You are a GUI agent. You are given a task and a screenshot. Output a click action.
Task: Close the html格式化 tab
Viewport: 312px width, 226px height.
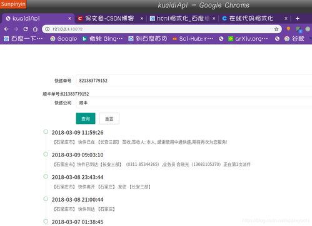pyautogui.click(x=214, y=19)
